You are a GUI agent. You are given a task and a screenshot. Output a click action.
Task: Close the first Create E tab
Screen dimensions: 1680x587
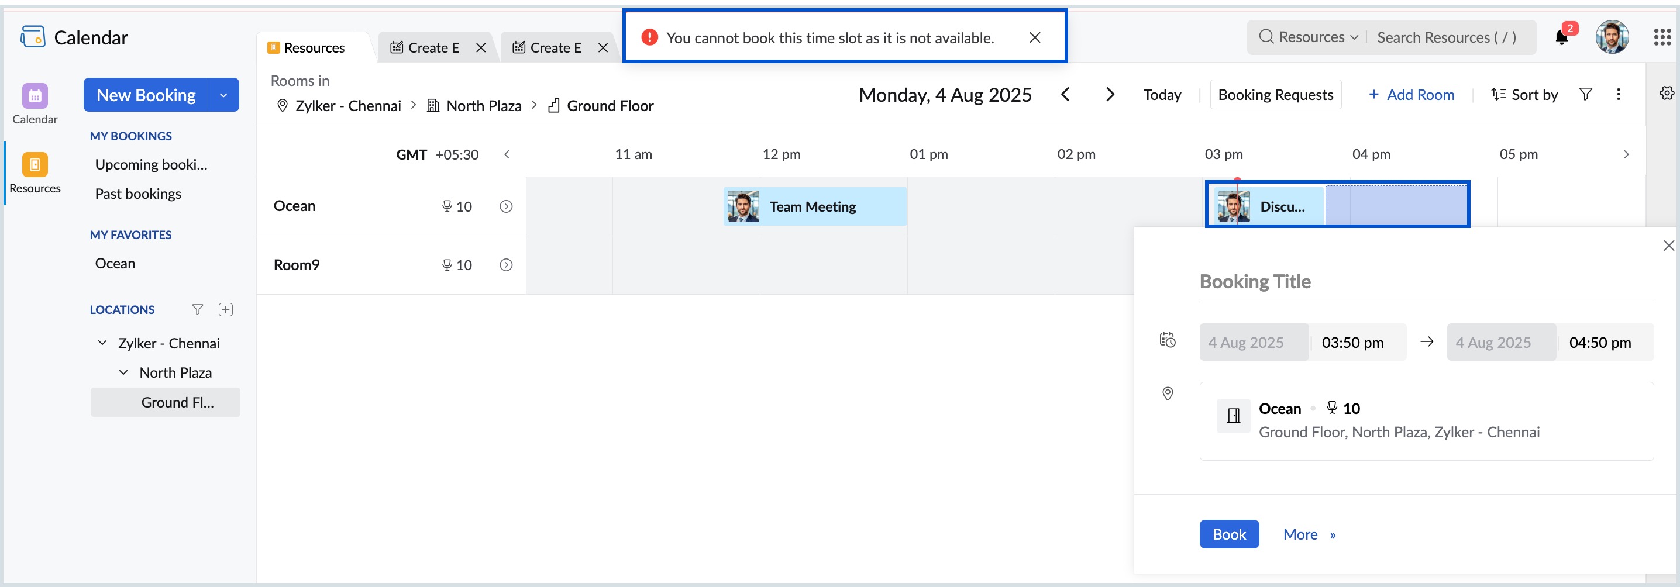click(x=481, y=47)
